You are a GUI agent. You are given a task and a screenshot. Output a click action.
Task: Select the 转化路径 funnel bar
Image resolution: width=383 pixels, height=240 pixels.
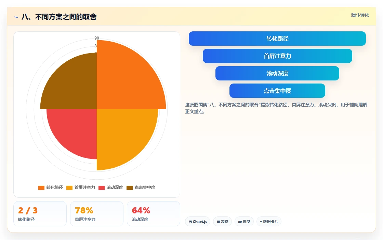277,39
